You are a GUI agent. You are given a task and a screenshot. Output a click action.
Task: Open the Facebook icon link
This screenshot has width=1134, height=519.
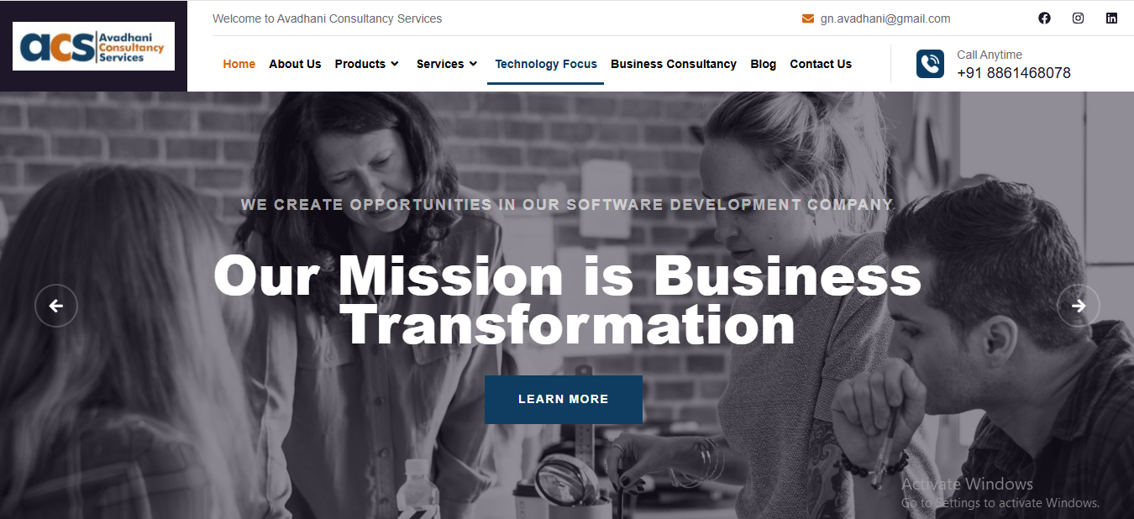click(1044, 18)
